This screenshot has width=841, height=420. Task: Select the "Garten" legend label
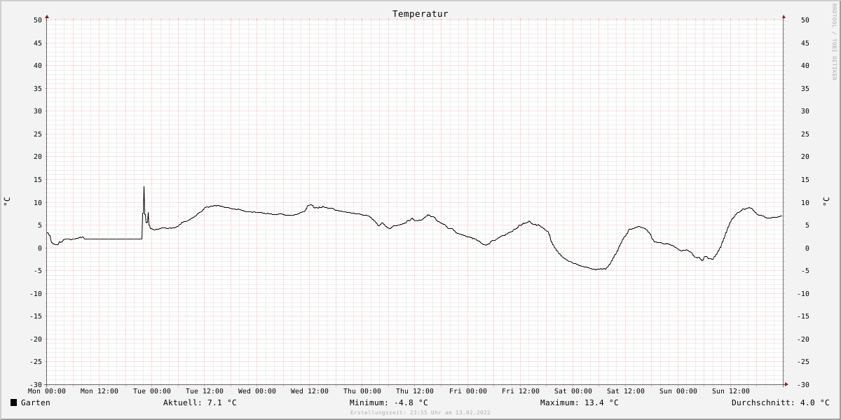point(36,402)
